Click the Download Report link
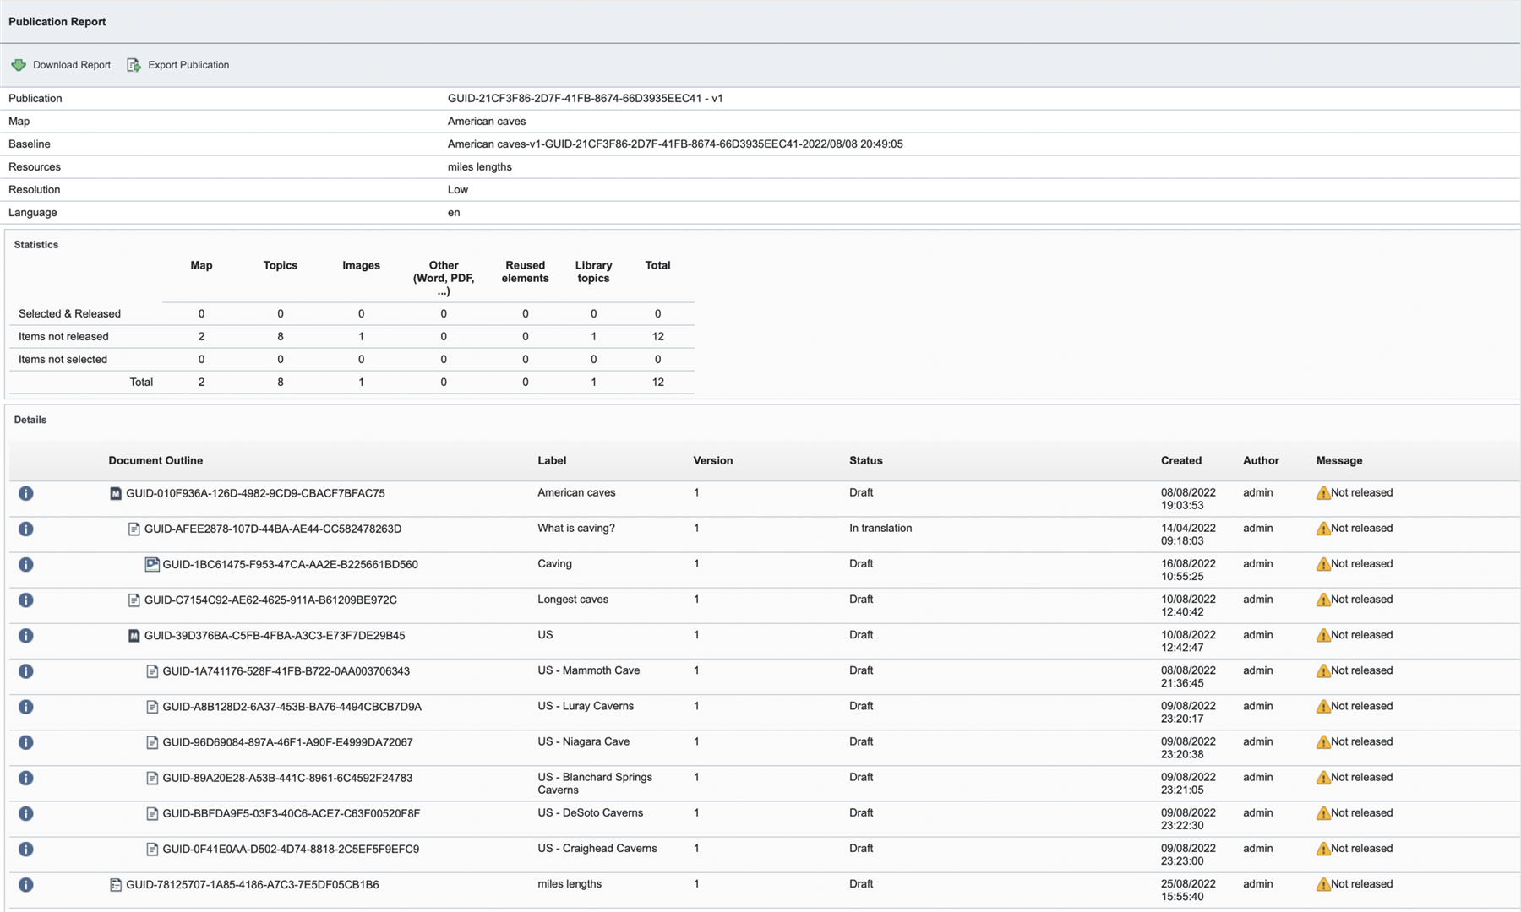1521x912 pixels. (x=70, y=64)
